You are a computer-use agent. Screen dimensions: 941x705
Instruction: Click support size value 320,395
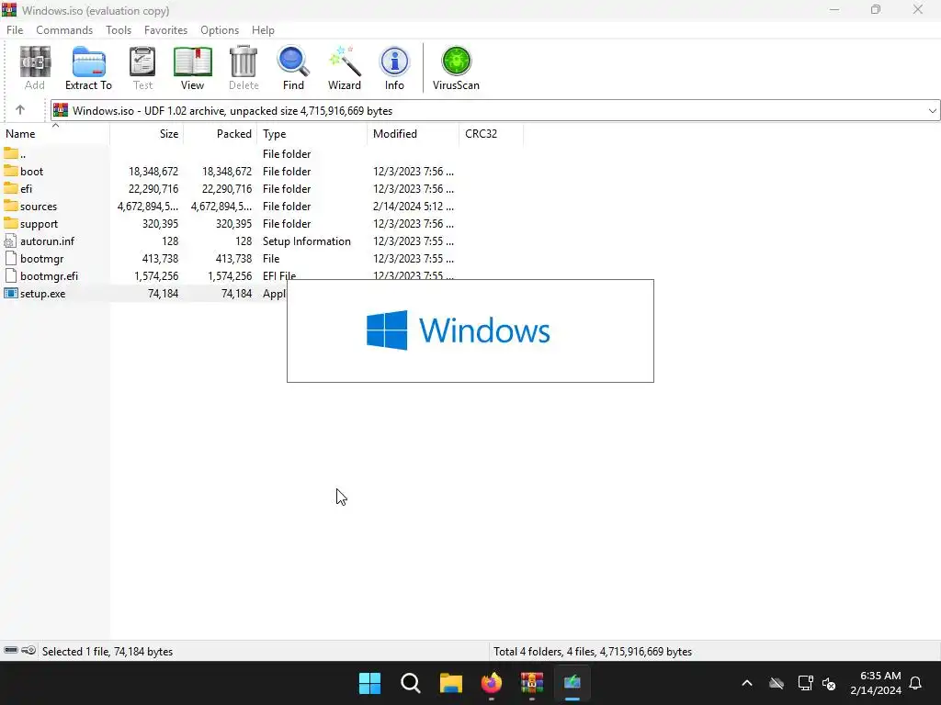(x=160, y=224)
